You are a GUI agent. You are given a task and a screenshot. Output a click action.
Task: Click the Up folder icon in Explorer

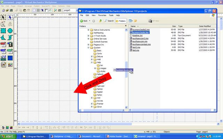[100, 21]
